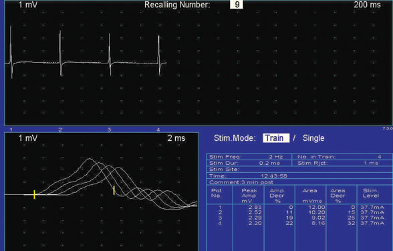Select the second yellow cursor on the waveform
Image resolution: width=393 pixels, height=251 pixels.
pos(114,190)
